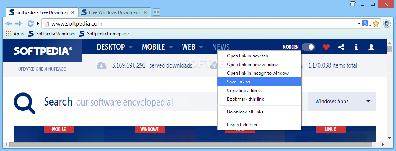This screenshot has height=151, width=396.
Task: Click the served downloads cloud icon
Action: [101, 66]
